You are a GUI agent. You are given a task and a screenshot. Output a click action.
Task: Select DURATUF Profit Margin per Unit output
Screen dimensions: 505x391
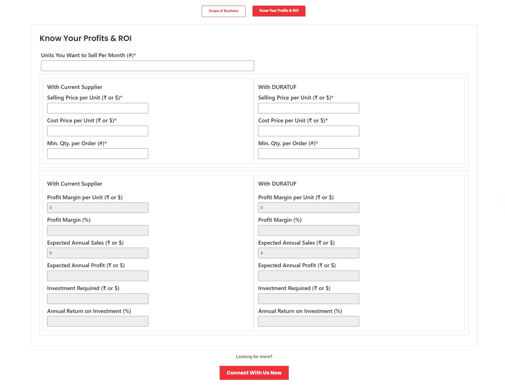[308, 208]
